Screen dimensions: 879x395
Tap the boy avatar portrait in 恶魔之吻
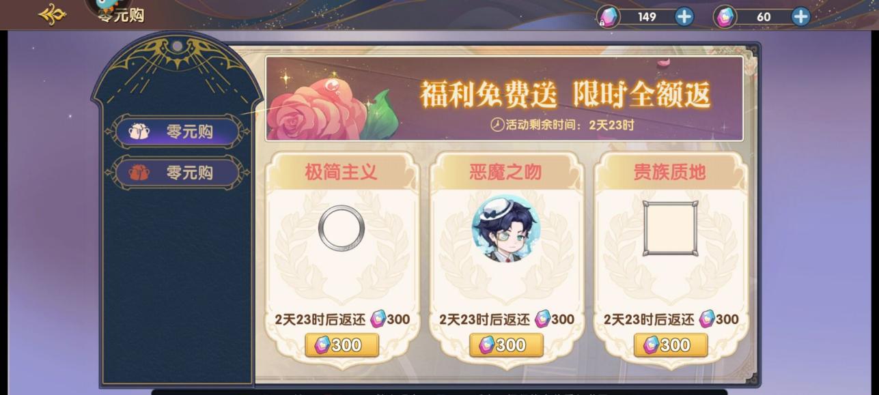click(x=506, y=229)
